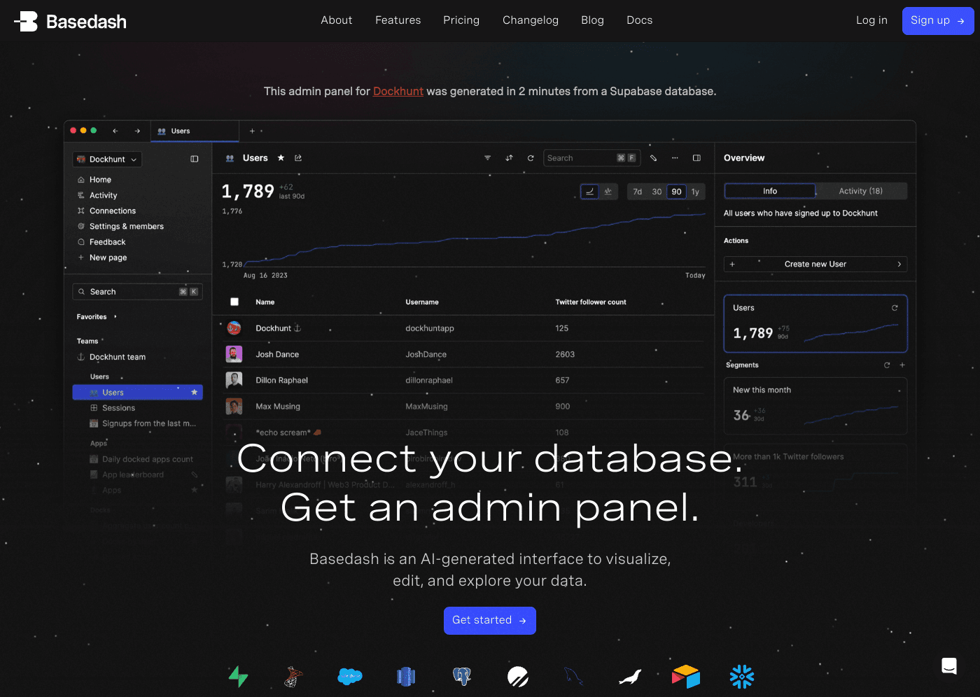Click the Airtable logo

[686, 676]
